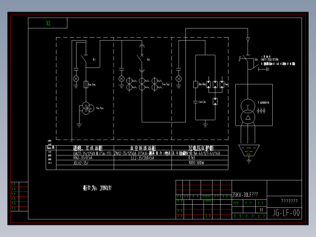Click the isolator switch symbol in first cabinet
Screen dimensions: 316x237
point(84,59)
